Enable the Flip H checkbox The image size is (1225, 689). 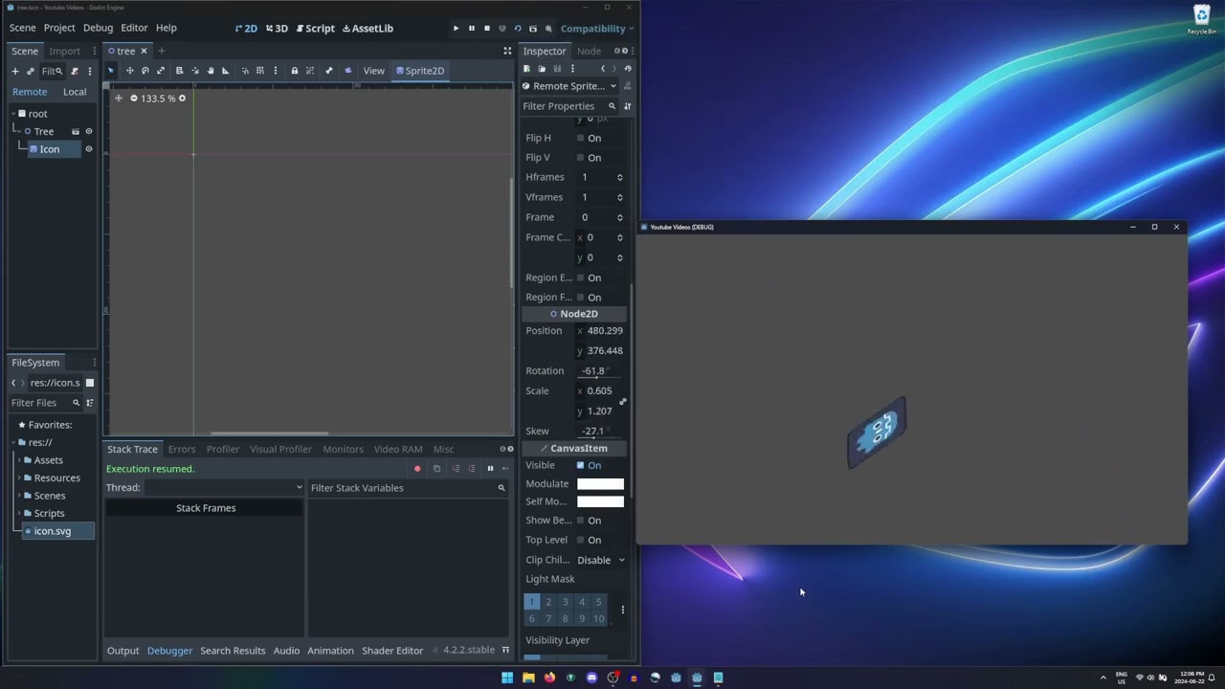(x=581, y=138)
